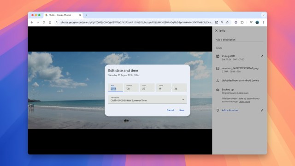Edit date pencil icon next to 25 Aug 2018
The height and width of the screenshot is (166, 295).
click(262, 56)
